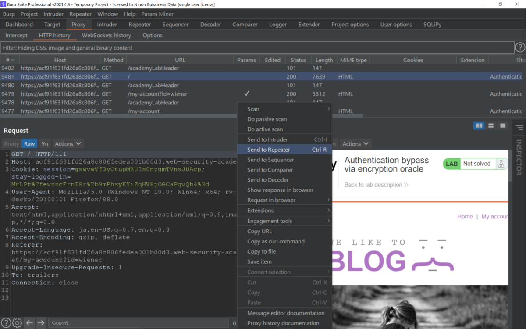The height and width of the screenshot is (329, 526).
Task: Click the help icon beside search
Action: click(6, 323)
